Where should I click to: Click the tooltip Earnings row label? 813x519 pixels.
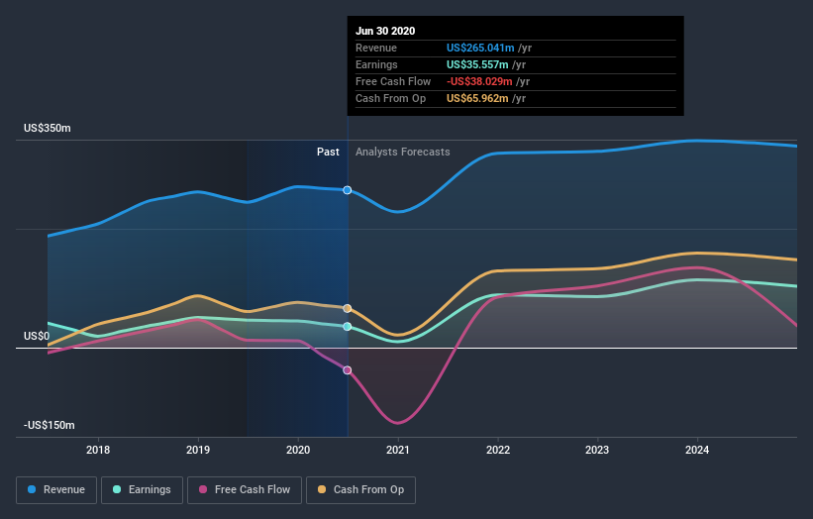[377, 64]
